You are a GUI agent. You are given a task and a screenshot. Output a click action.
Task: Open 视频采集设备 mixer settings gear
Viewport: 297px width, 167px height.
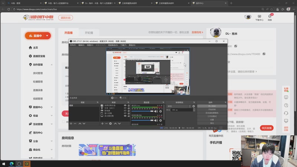(x=161, y=120)
